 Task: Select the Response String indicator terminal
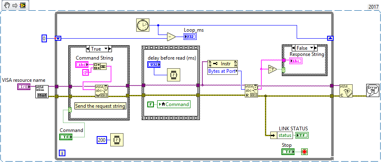click(296, 61)
